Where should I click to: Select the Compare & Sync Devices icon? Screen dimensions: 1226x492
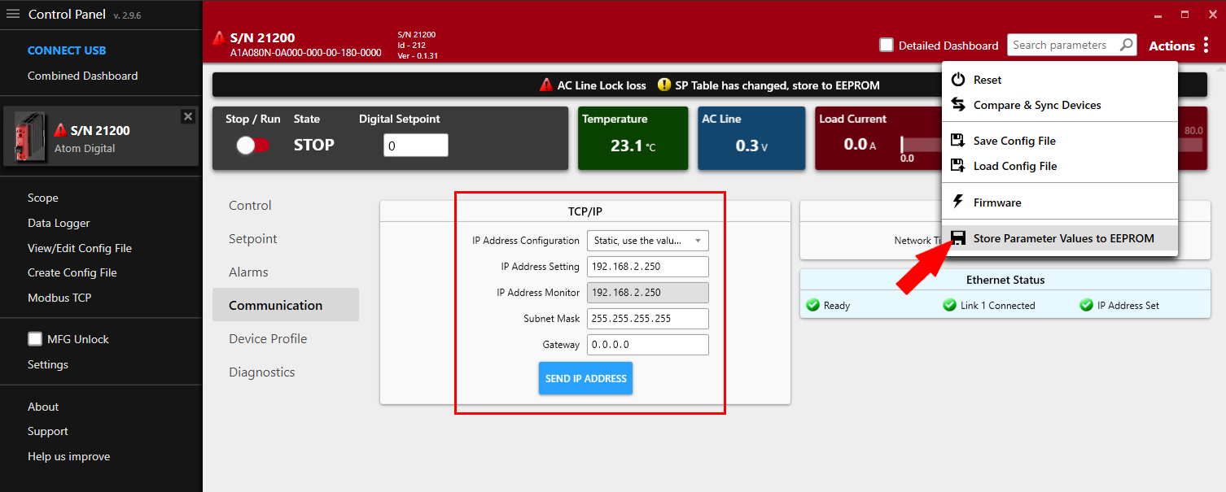[x=959, y=105]
